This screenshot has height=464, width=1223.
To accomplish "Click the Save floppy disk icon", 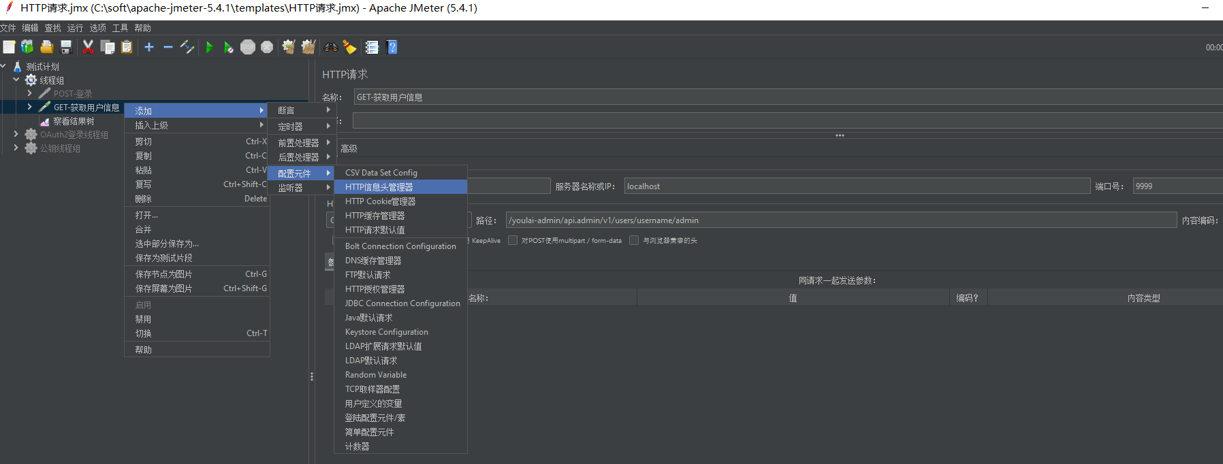I will click(66, 47).
